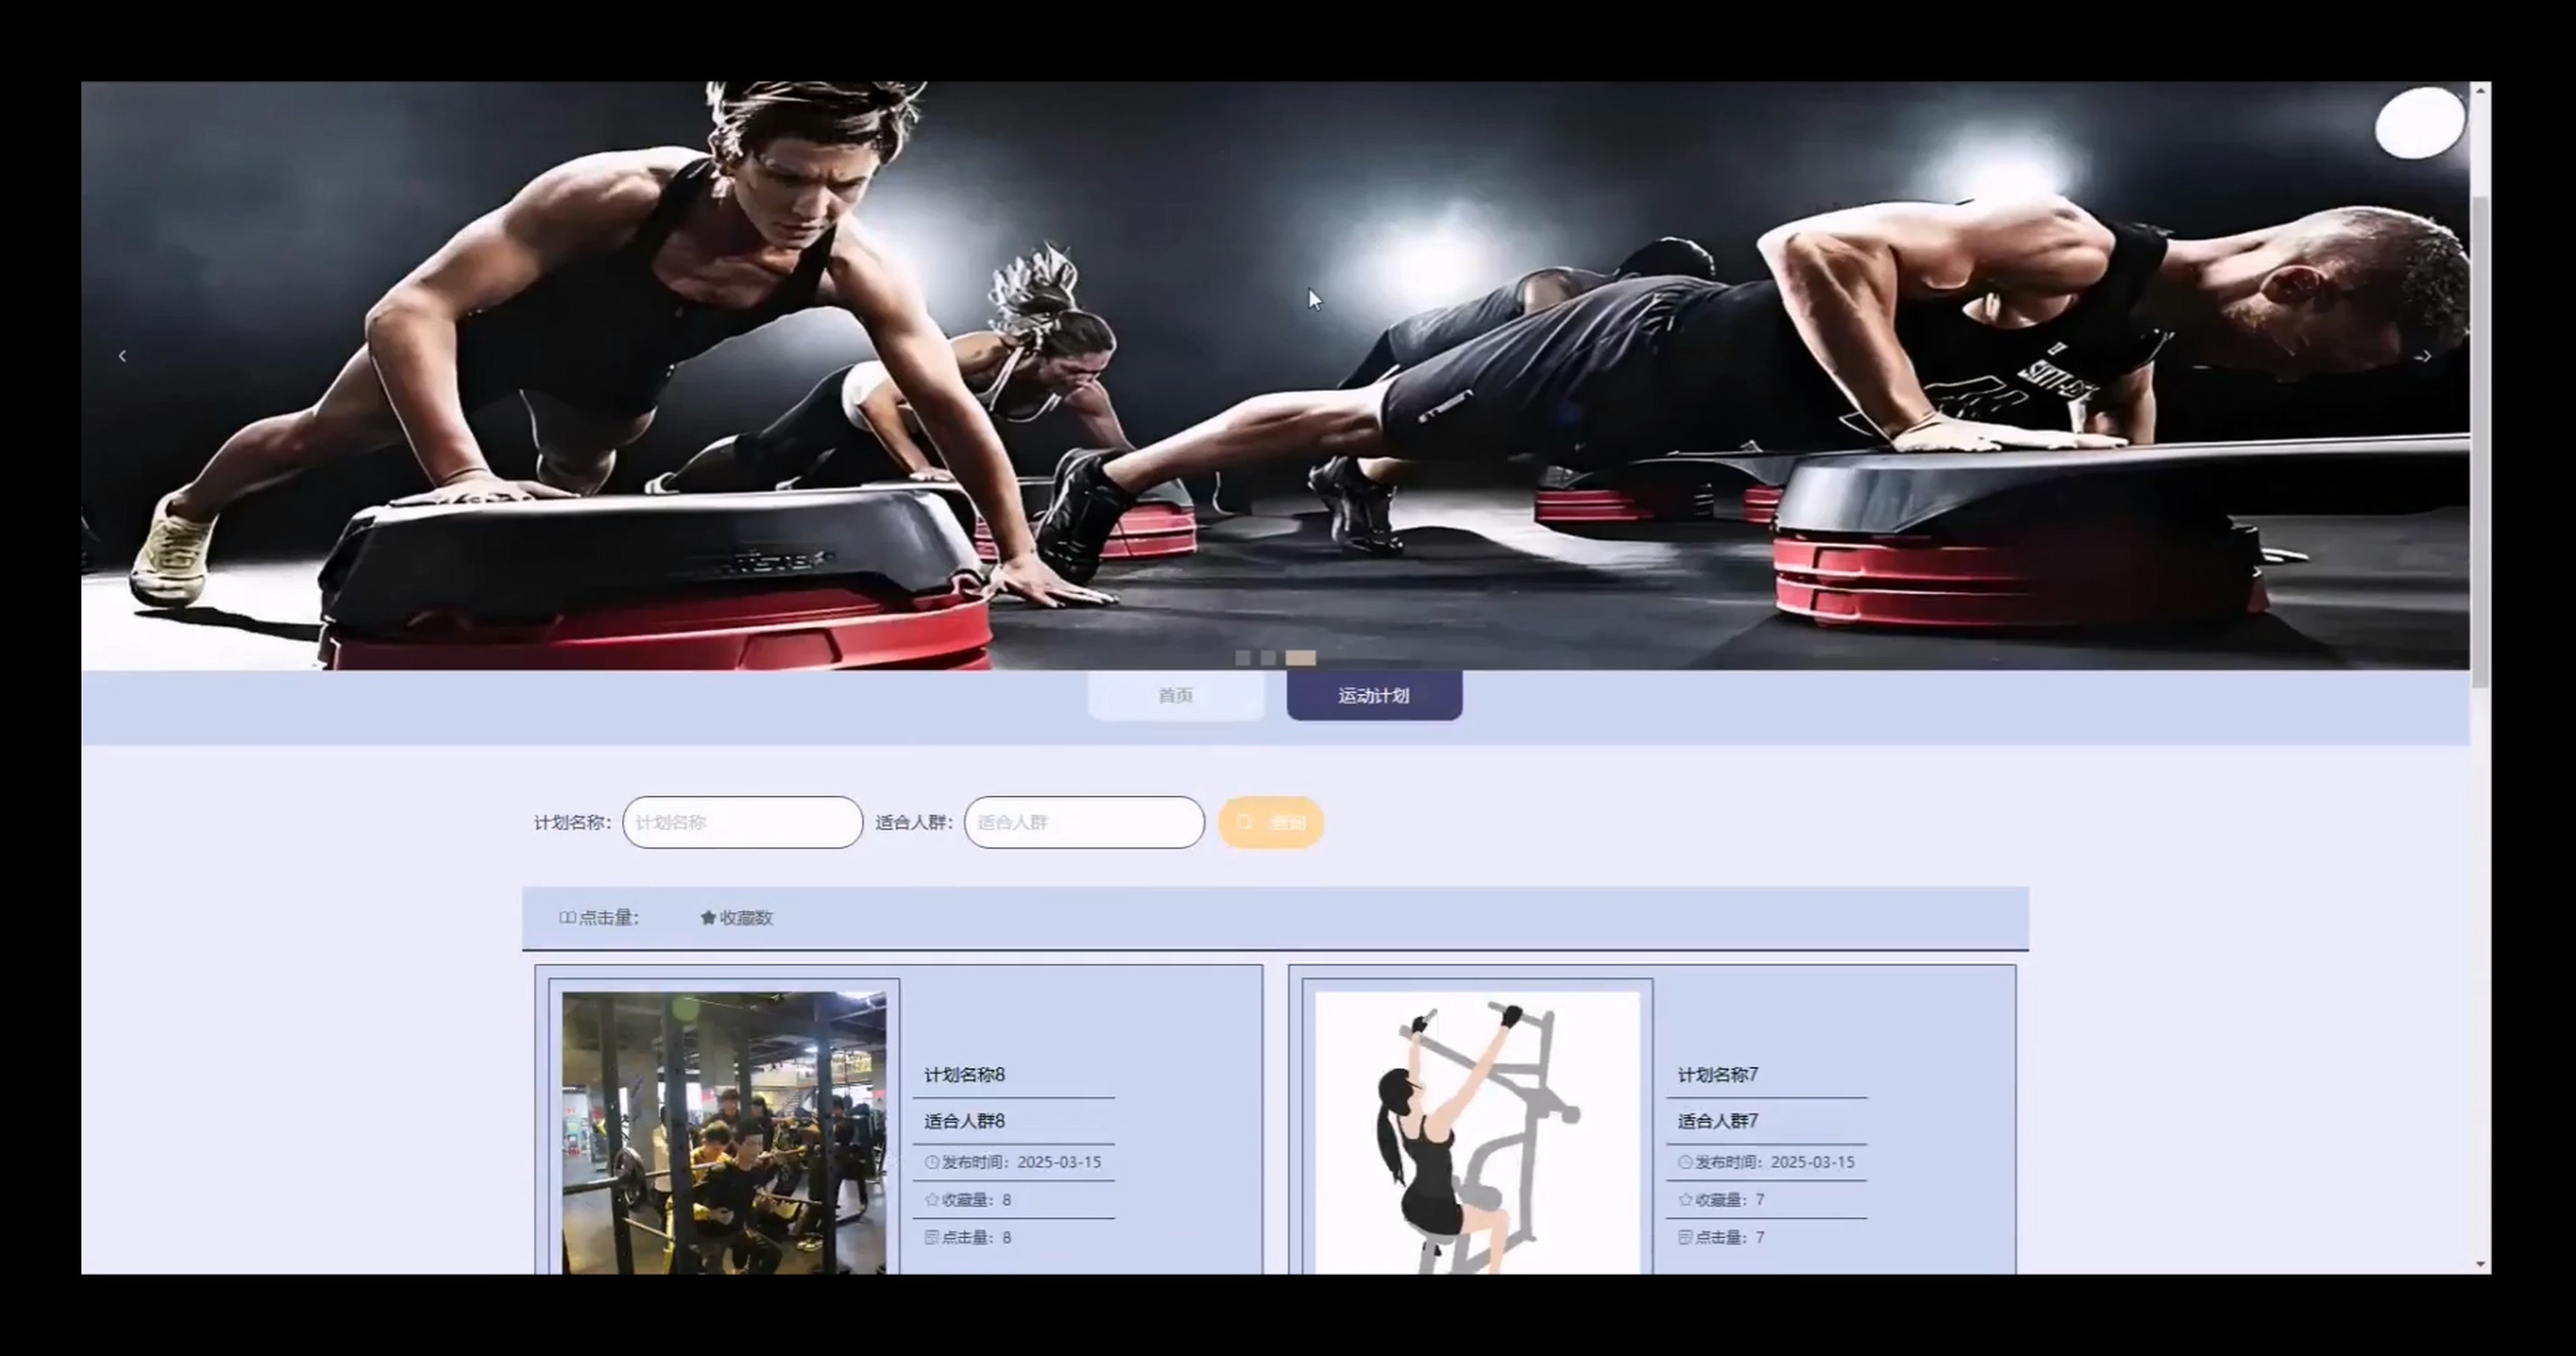Viewport: 2576px width, 1356px height.
Task: Focus the 适合人群 input field
Action: [x=1084, y=822]
